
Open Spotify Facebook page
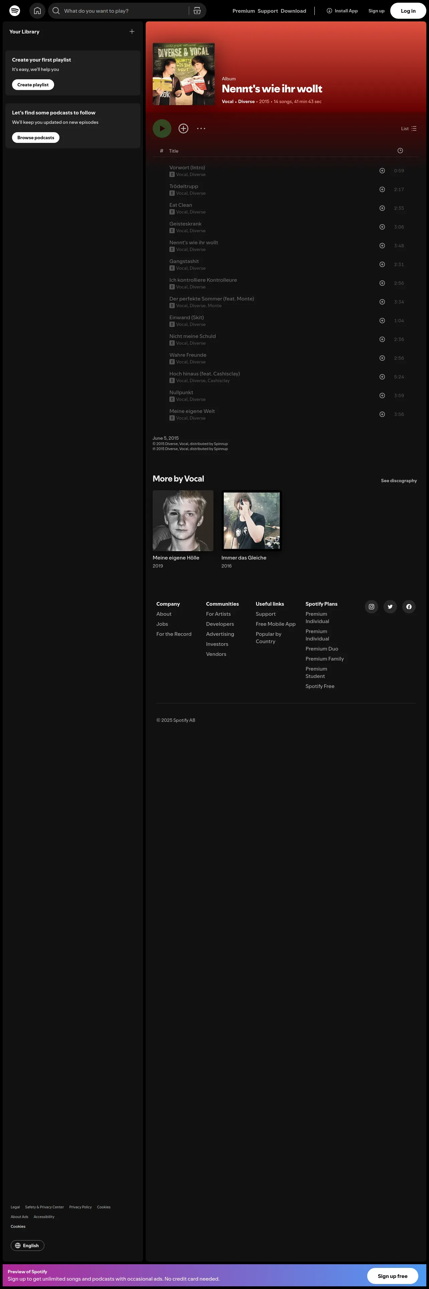click(409, 606)
